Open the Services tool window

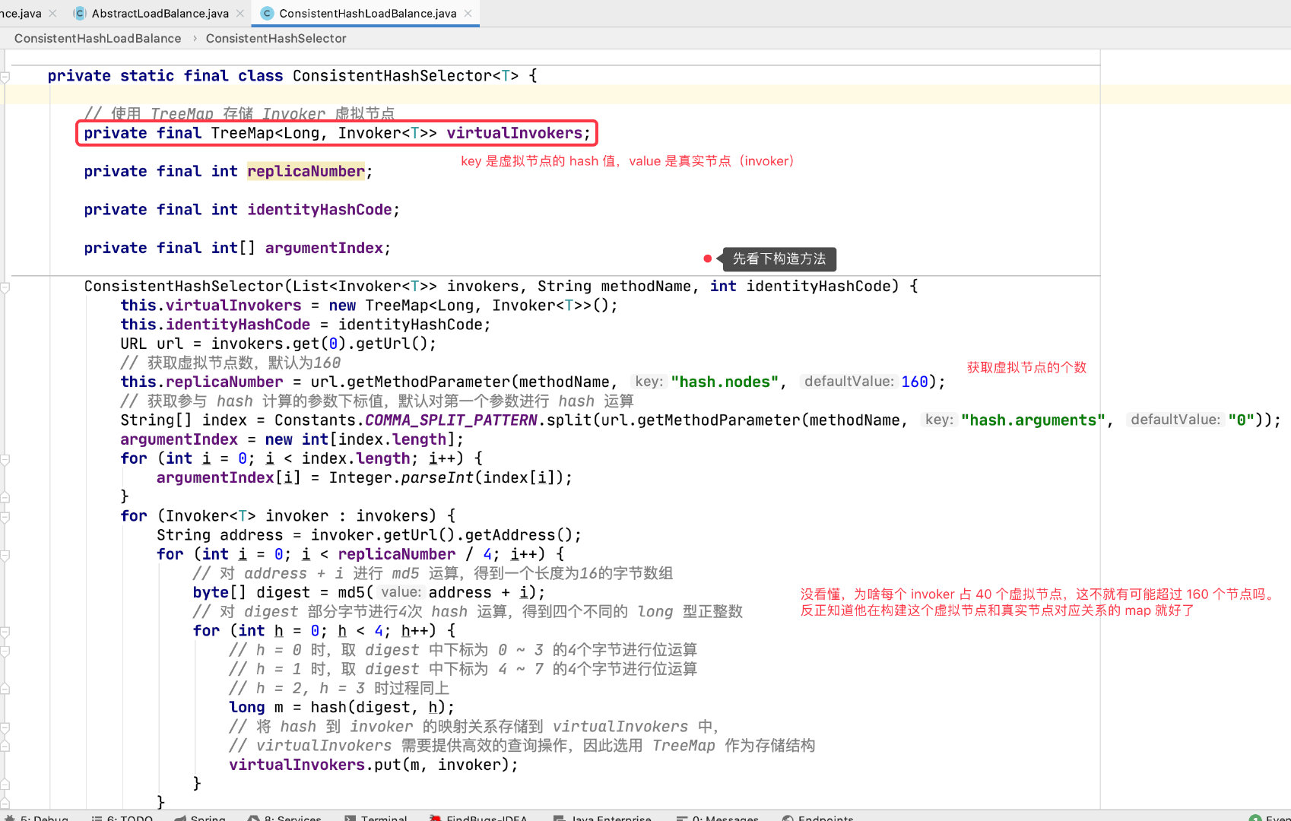pyautogui.click(x=284, y=818)
